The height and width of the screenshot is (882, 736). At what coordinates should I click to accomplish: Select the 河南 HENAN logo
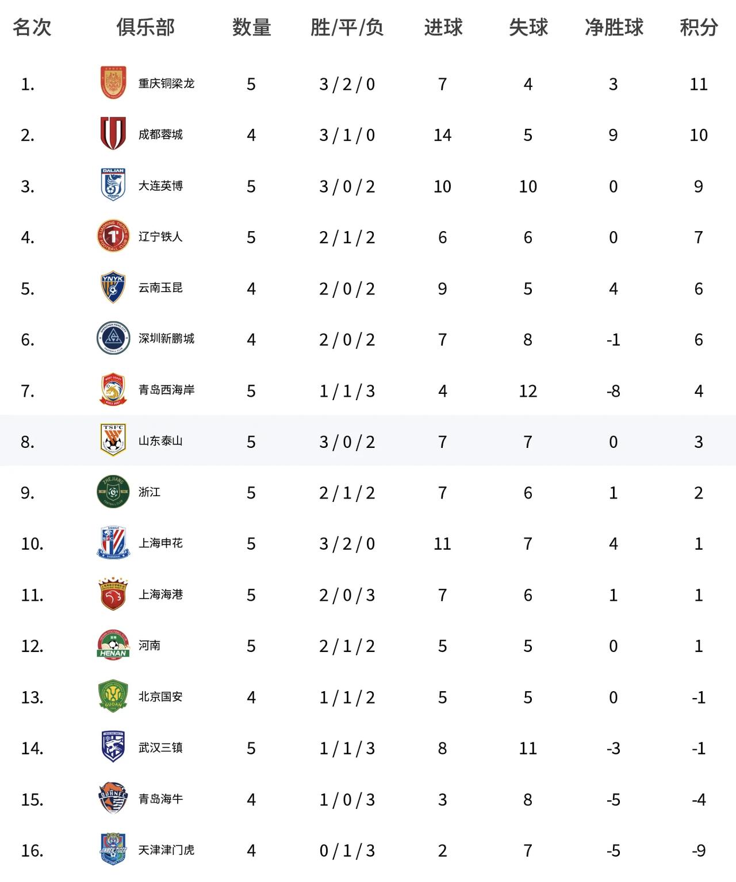[x=113, y=645]
